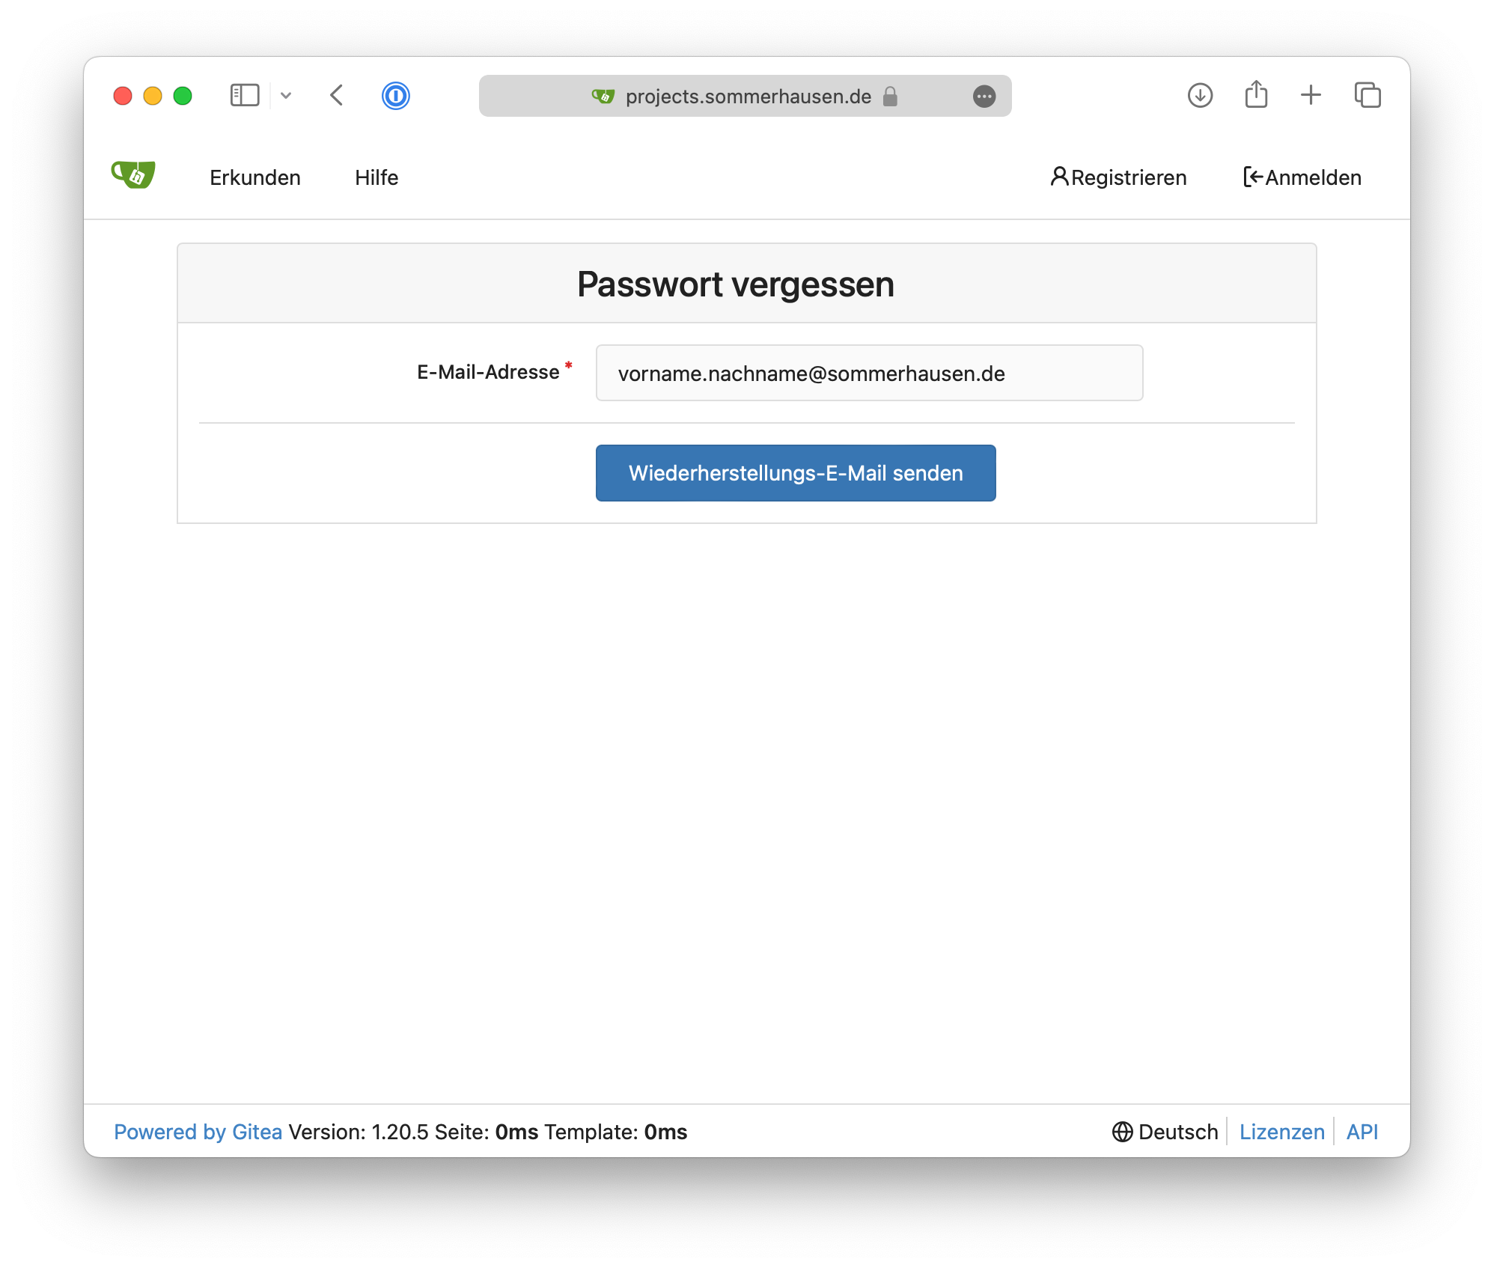Viewport: 1494px width, 1268px height.
Task: Open the Powered by Gitea link
Action: click(198, 1132)
